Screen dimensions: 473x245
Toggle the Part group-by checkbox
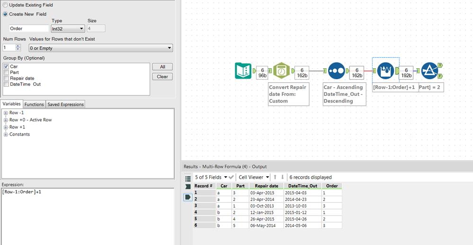click(x=6, y=73)
